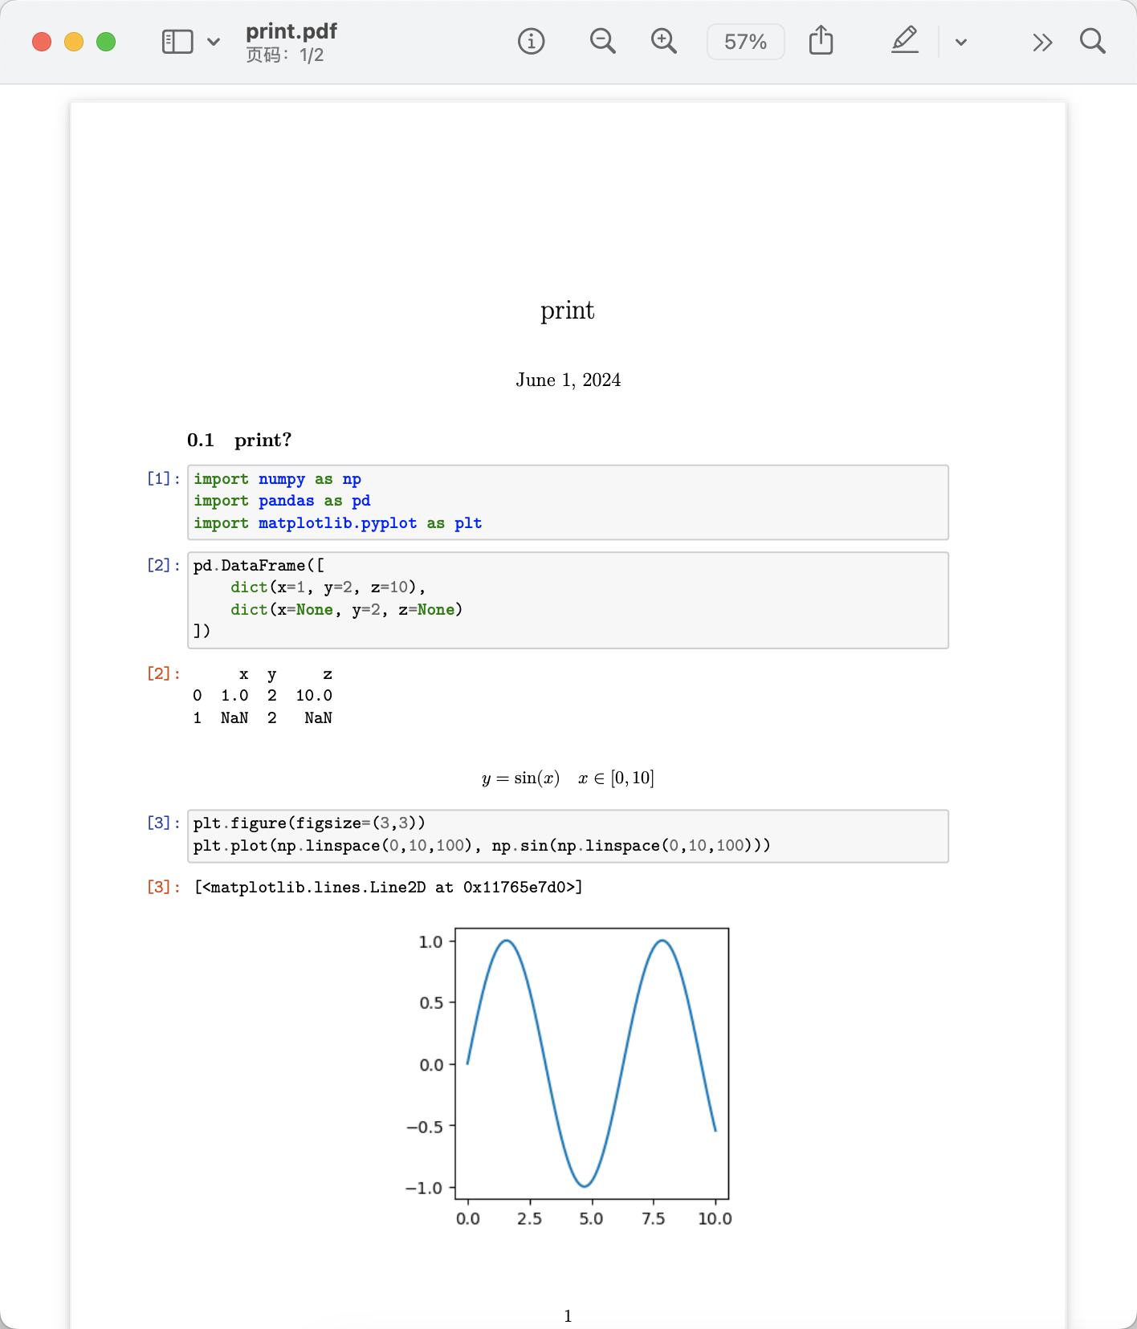
Task: Open search with the magnifying glass icon
Action: pos(1092,41)
